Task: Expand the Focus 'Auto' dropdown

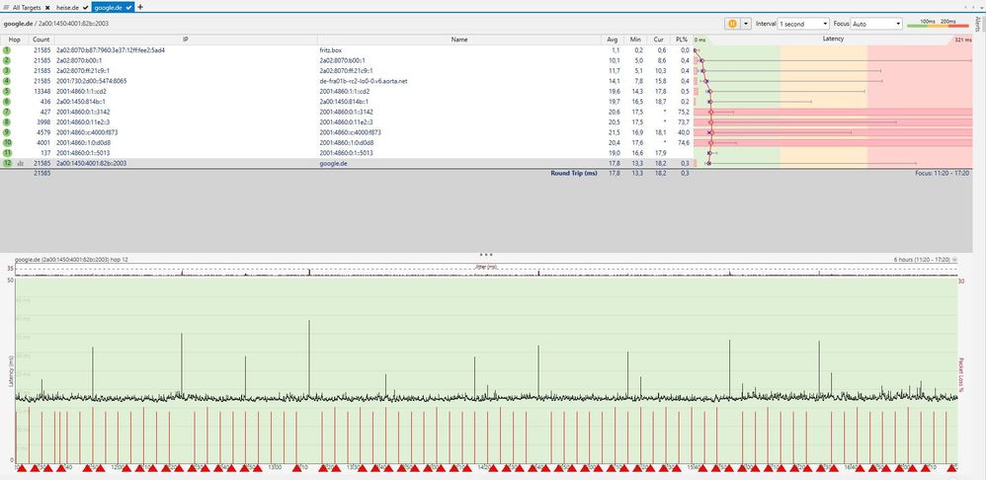Action: click(876, 23)
